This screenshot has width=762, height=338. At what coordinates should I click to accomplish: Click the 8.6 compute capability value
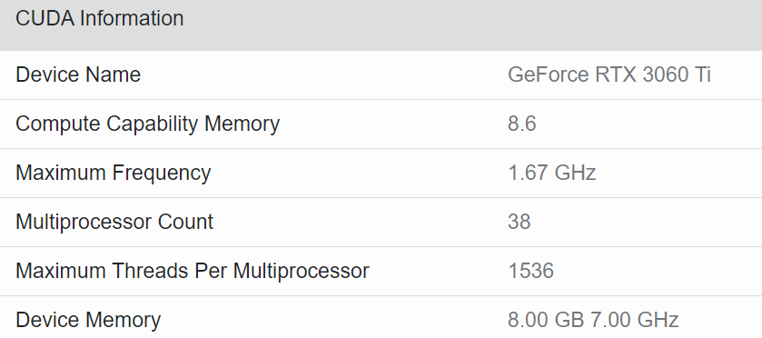522,124
